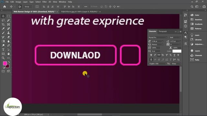
Task: Select the Gradient tool
Action: pyautogui.click(x=3, y=41)
